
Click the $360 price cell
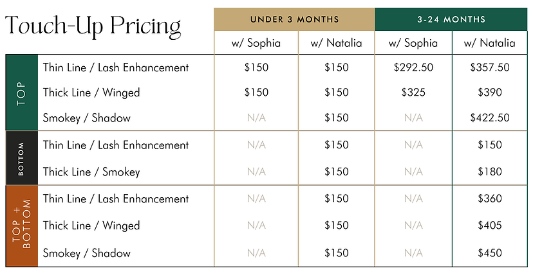[x=490, y=199]
